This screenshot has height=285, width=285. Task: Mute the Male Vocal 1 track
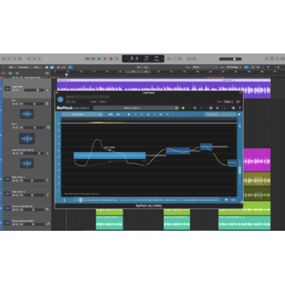click(13, 181)
